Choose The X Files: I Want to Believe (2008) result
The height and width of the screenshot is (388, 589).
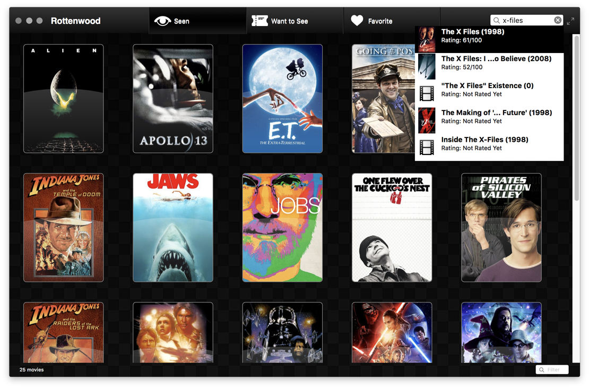pyautogui.click(x=489, y=66)
